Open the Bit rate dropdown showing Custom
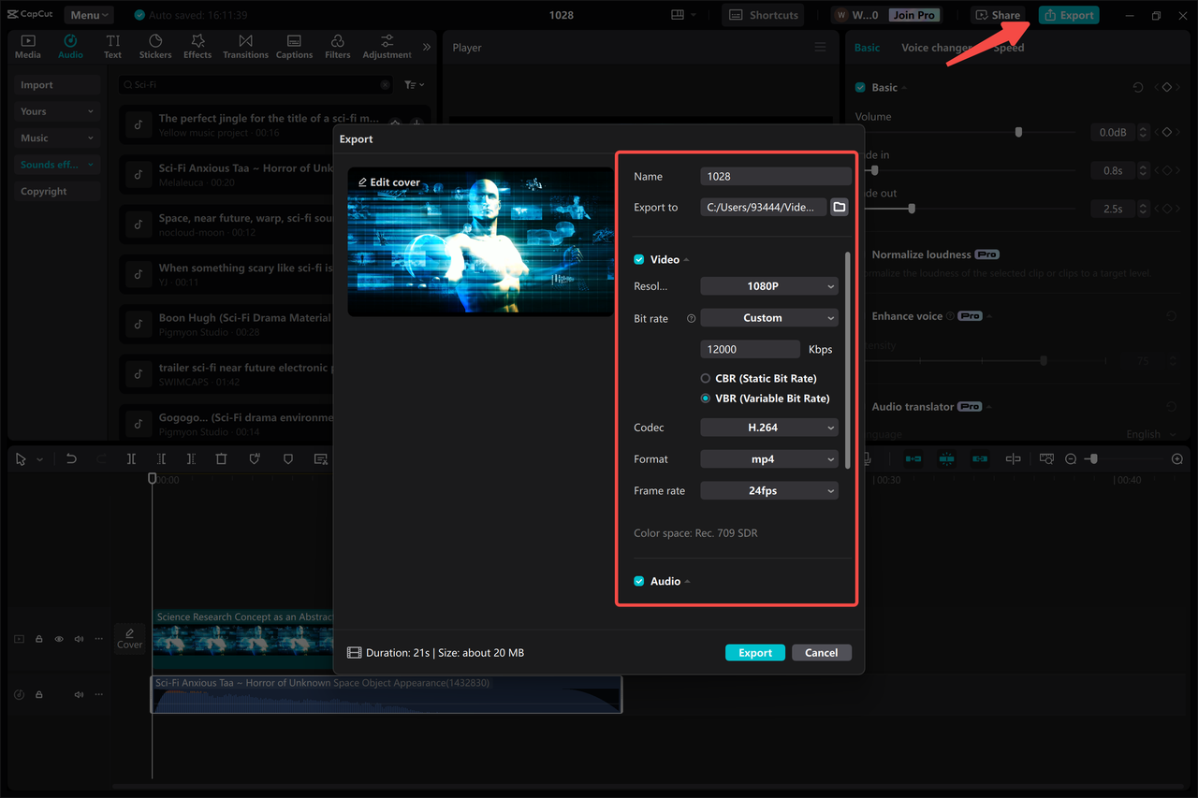The width and height of the screenshot is (1198, 798). click(769, 317)
